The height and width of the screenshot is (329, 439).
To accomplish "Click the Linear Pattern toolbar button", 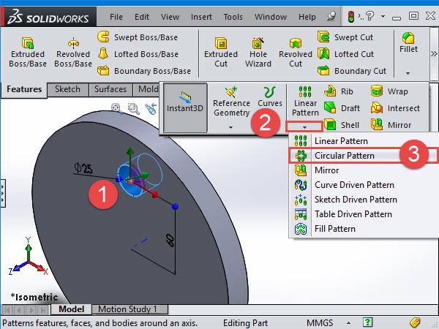I will 305,102.
